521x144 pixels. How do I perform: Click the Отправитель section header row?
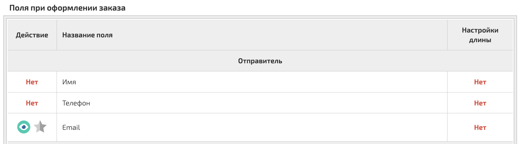[x=260, y=61]
